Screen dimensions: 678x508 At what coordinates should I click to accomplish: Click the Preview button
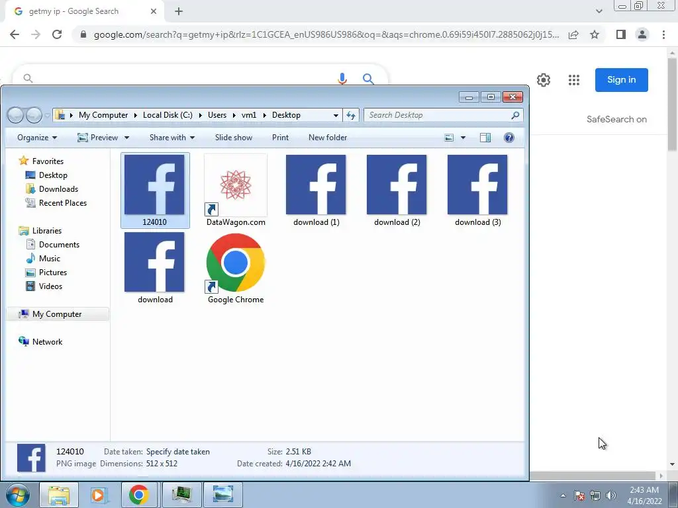(x=98, y=138)
